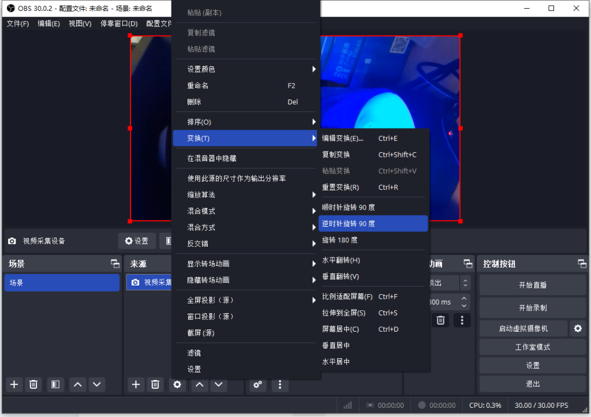Delete the selected source with the trash icon
Image resolution: width=591 pixels, height=417 pixels.
coord(155,384)
